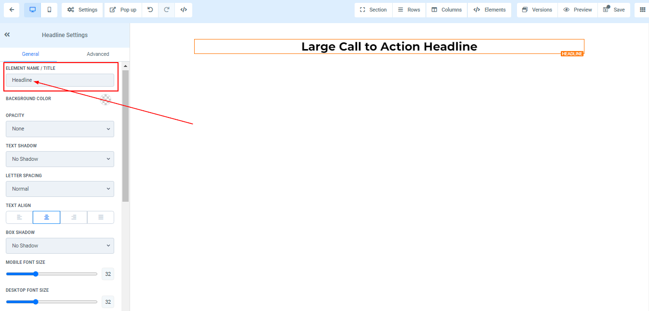Switch to desktop view icon

click(x=33, y=10)
